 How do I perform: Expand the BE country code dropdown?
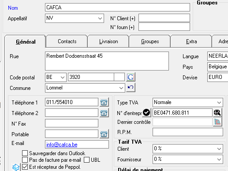point(63,77)
